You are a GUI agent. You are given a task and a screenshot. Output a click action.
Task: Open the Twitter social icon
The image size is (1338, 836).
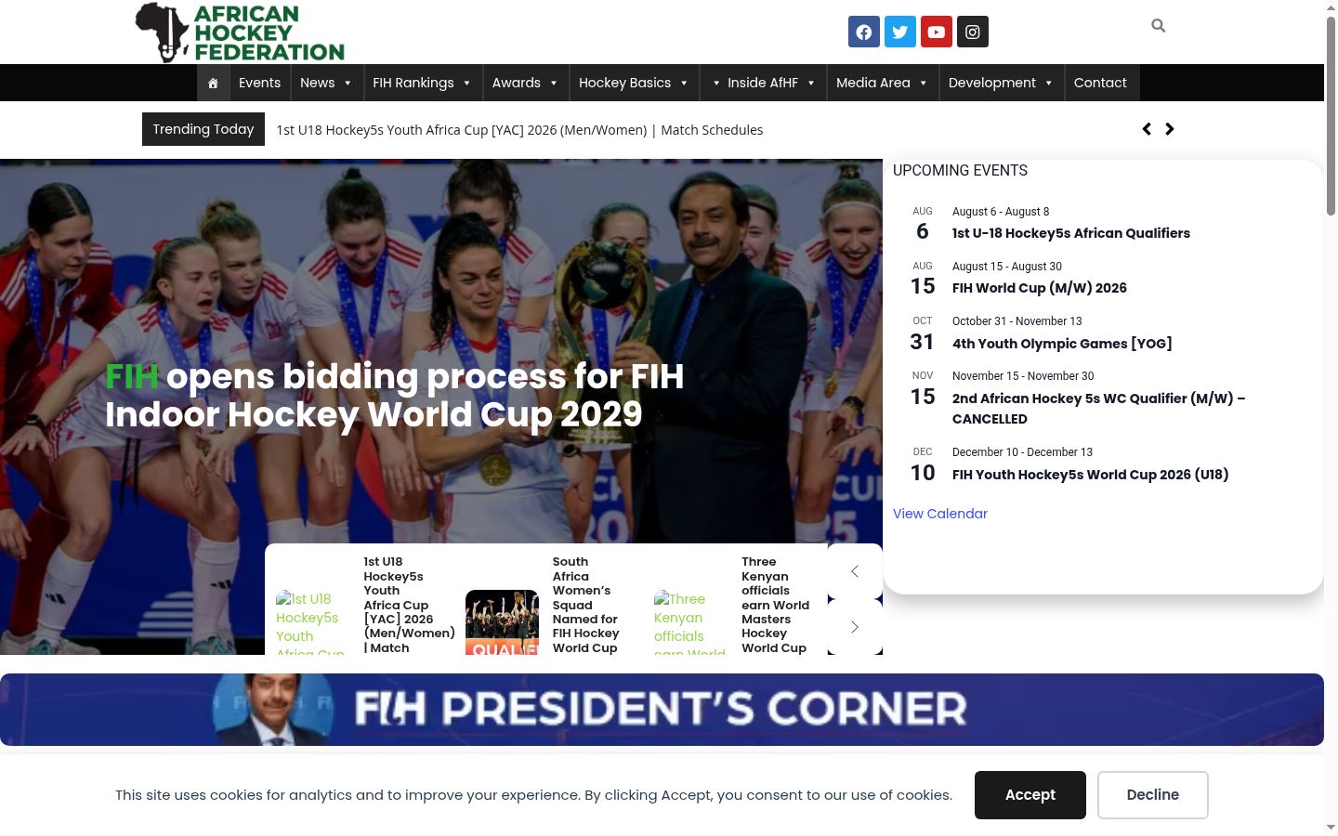pyautogui.click(x=900, y=32)
